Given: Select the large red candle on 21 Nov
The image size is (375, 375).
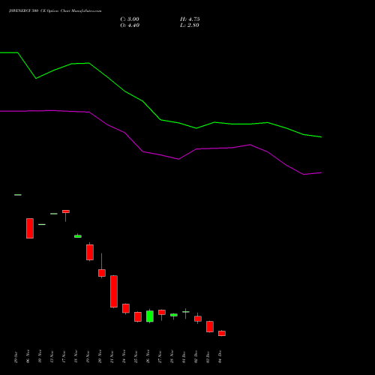Looking at the screenshot, I should [x=114, y=291].
